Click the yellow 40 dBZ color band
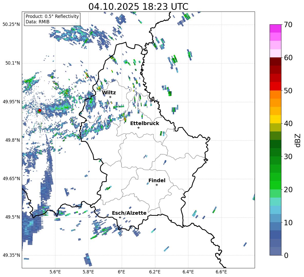The image size is (304, 277). (275, 119)
